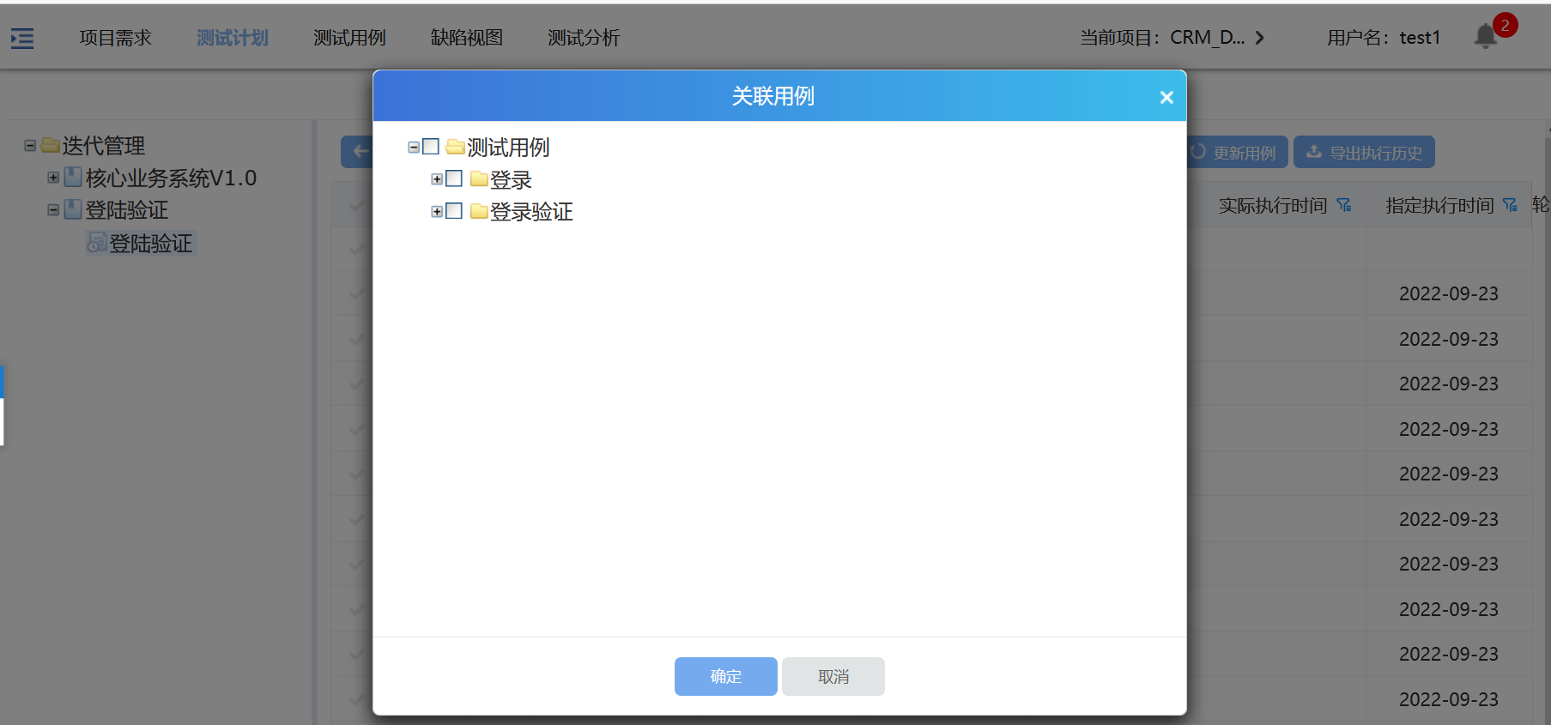
Task: Select the 核心业务系统V1.0 tree label
Action: pyautogui.click(x=171, y=178)
